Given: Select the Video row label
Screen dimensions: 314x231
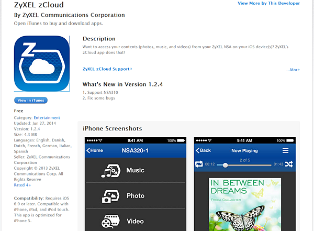Looking at the screenshot, I should click(x=135, y=221).
